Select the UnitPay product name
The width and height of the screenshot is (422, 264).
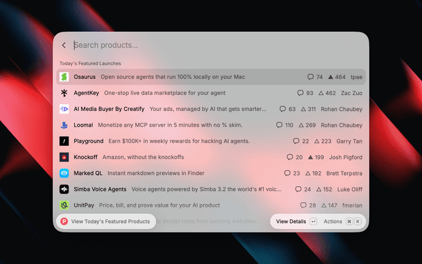[84, 205]
